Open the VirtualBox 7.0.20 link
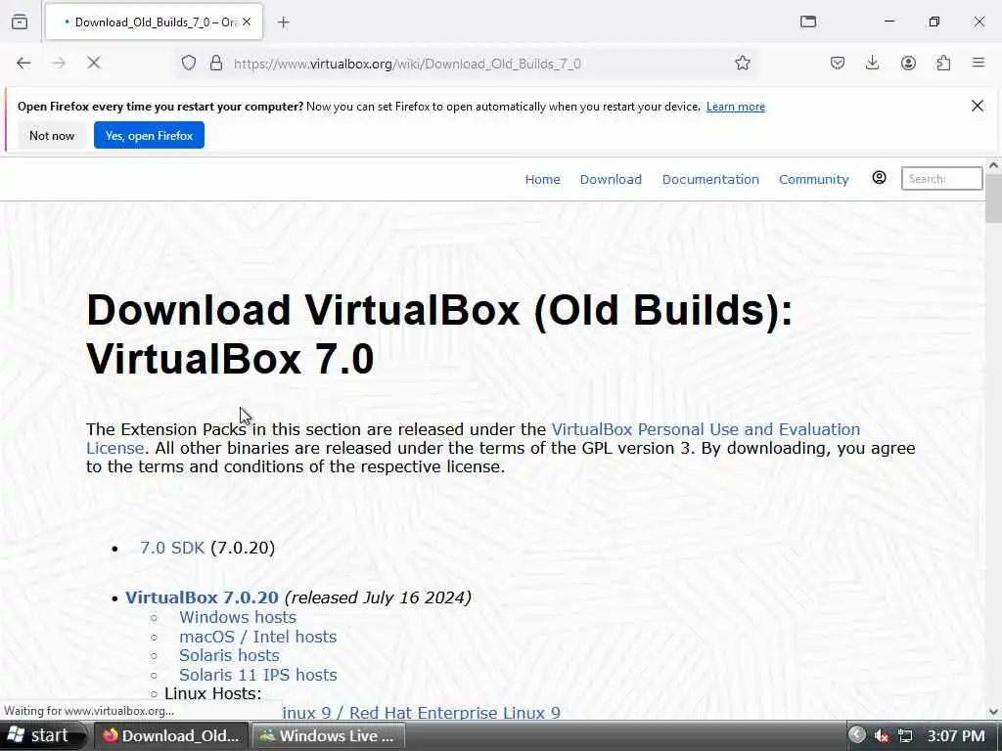 [202, 597]
